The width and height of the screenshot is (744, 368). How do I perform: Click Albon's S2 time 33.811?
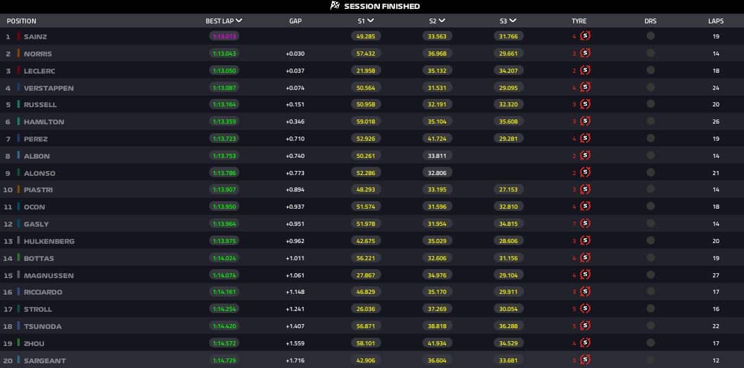(x=437, y=155)
